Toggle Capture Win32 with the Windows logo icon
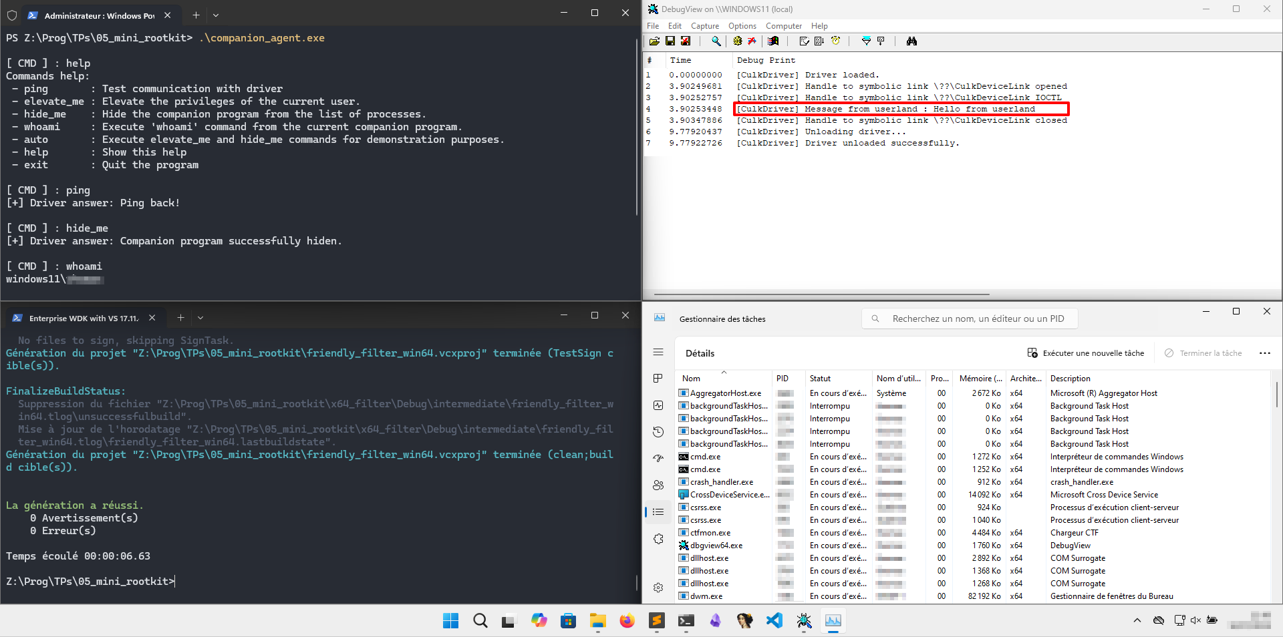 [772, 41]
